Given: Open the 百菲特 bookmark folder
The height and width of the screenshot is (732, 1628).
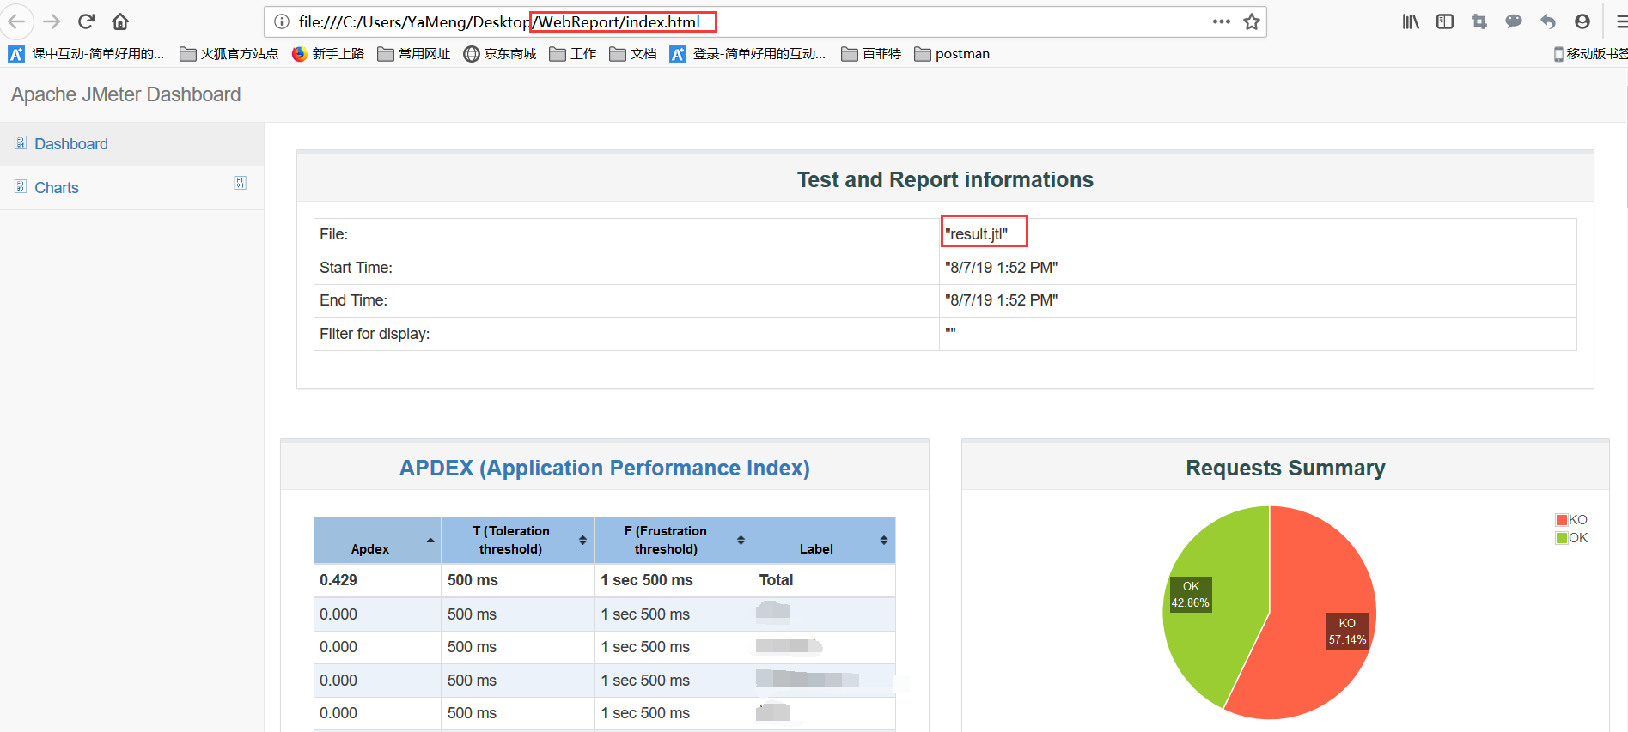Looking at the screenshot, I should (x=871, y=54).
